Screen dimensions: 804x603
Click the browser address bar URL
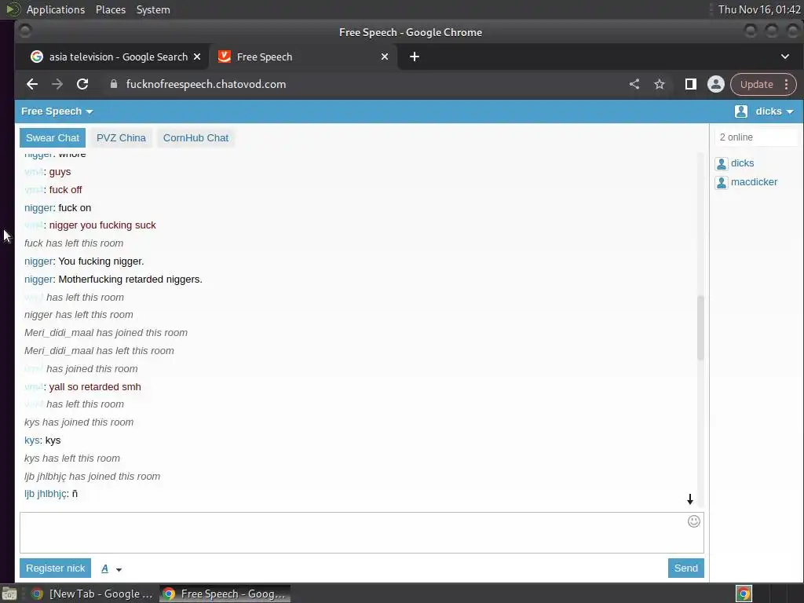pos(206,84)
